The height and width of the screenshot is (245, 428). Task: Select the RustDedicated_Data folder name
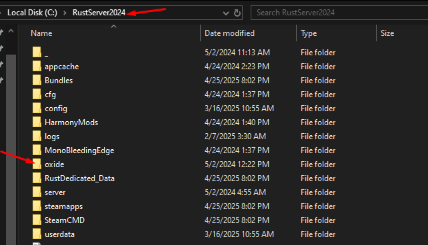(x=79, y=178)
